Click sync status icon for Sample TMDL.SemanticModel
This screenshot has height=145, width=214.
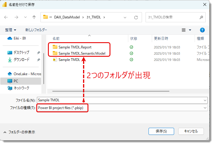click(x=131, y=53)
